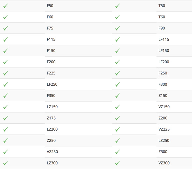Select the check icon for LZ150

point(6,107)
